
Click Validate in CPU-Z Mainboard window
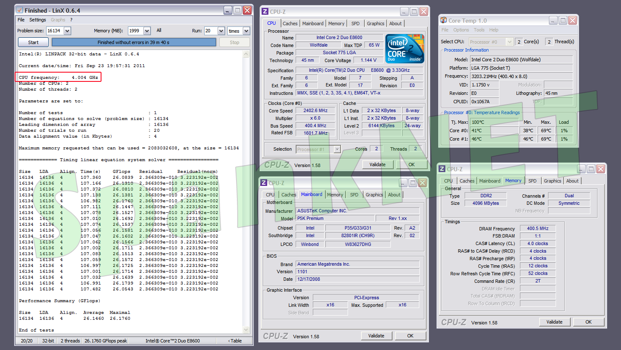376,336
